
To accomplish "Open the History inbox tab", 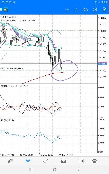I will (x=63, y=161).
